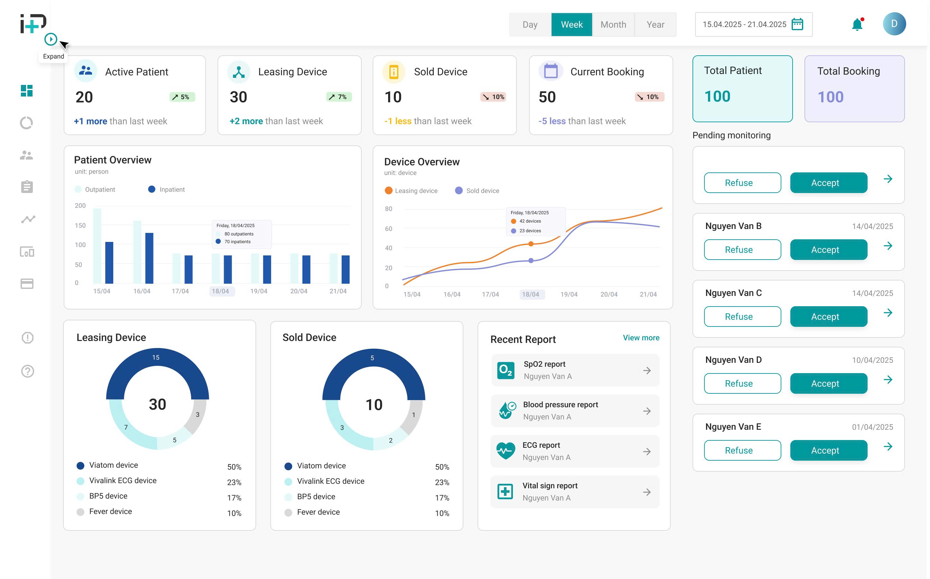
Task: Toggle Leasing device legend in Device Overview
Action: click(411, 190)
